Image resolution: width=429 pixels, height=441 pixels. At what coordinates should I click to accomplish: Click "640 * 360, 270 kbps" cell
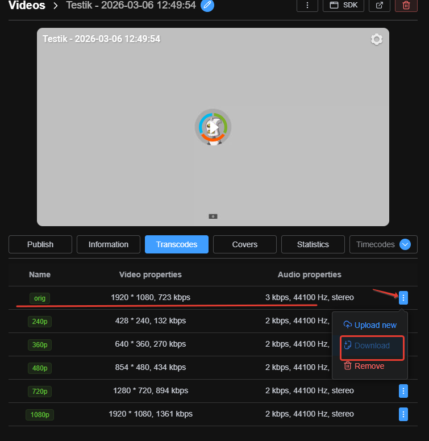[151, 344]
